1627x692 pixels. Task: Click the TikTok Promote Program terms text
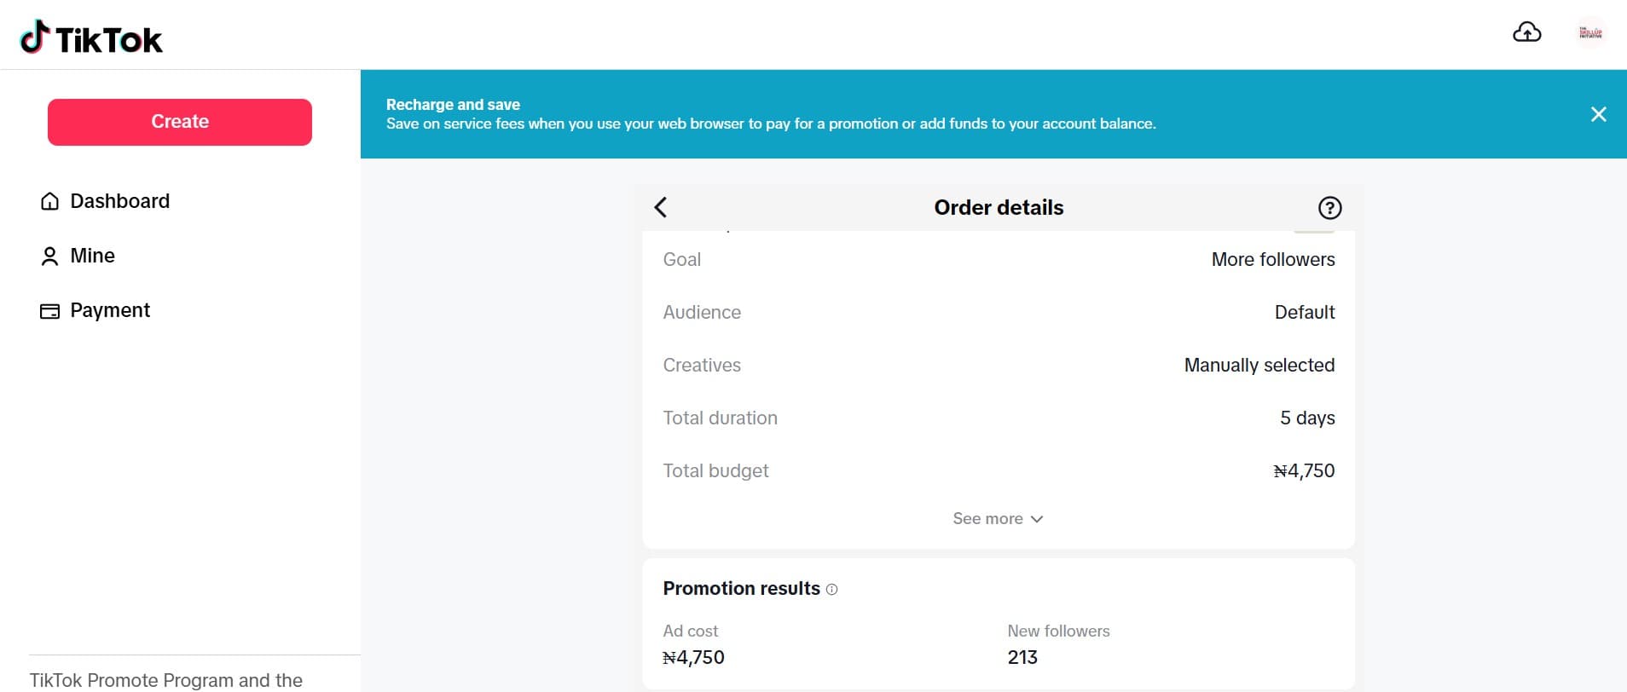tap(166, 680)
